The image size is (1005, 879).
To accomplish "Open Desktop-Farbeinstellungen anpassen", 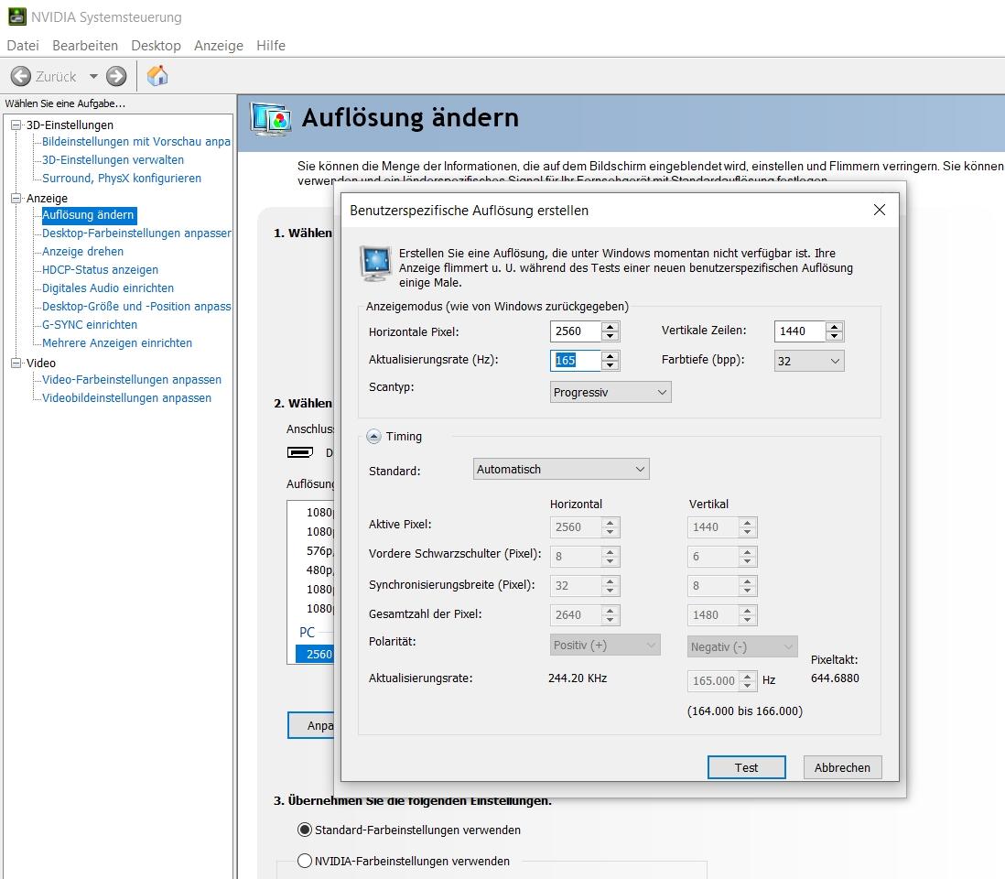I will 136,233.
